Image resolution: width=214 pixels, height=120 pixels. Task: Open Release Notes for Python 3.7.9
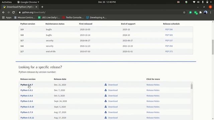153,112
